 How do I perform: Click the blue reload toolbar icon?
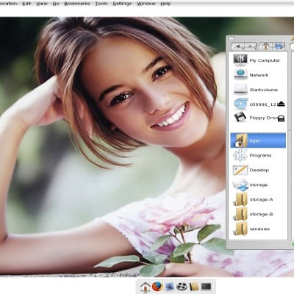pyautogui.click(x=279, y=46)
